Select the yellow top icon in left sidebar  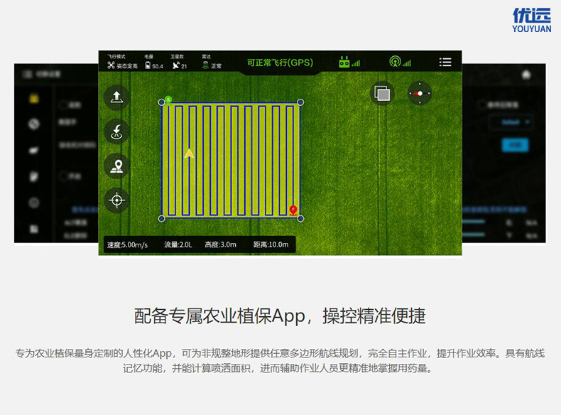(33, 98)
